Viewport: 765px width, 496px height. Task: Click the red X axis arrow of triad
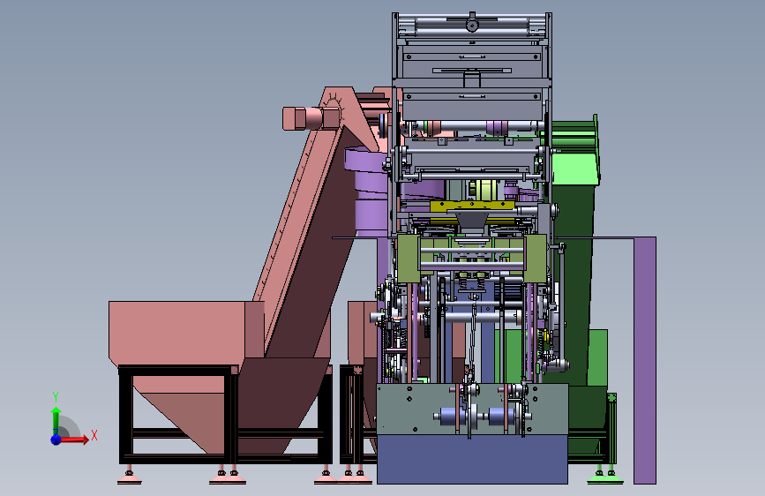[x=74, y=440]
